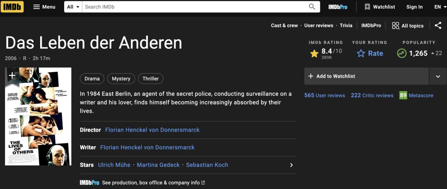Viewport: 447px width, 189px height.
Task: Click the Add to Watchlist button
Action: click(x=366, y=76)
